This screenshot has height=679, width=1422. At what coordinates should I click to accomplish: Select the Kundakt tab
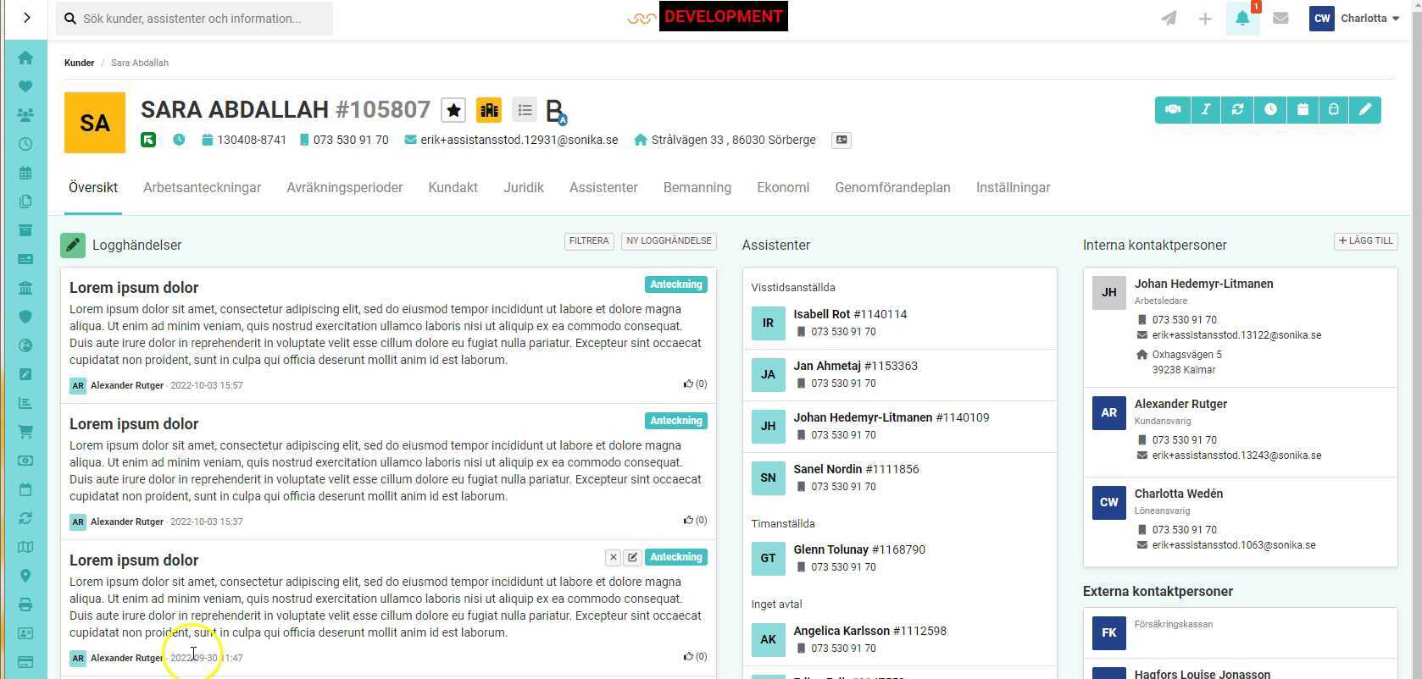click(453, 188)
